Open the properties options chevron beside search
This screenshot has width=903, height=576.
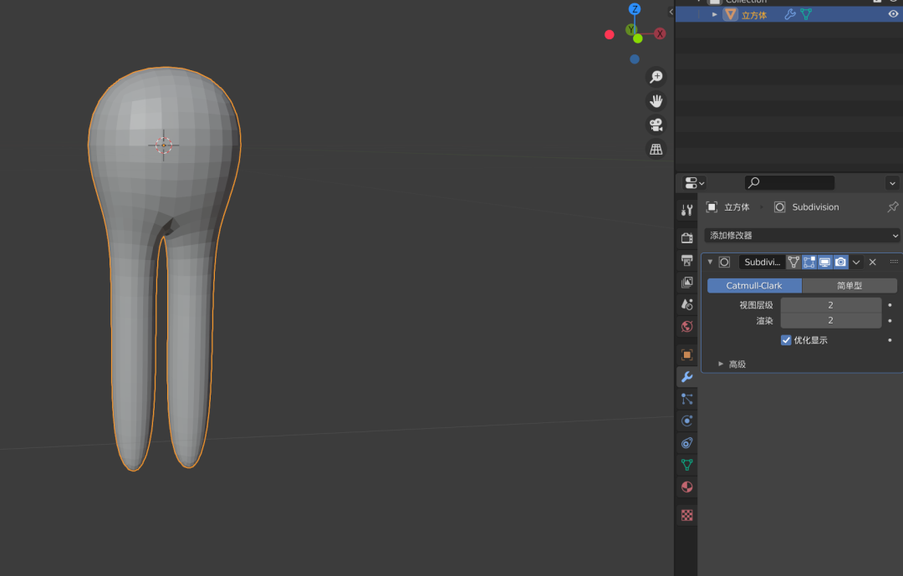(892, 183)
